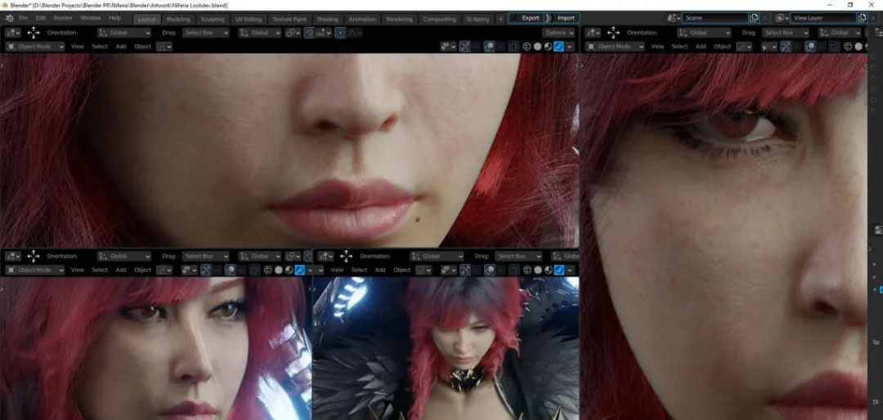Open editor type dropdown in bottom-middle viewport

(x=325, y=256)
